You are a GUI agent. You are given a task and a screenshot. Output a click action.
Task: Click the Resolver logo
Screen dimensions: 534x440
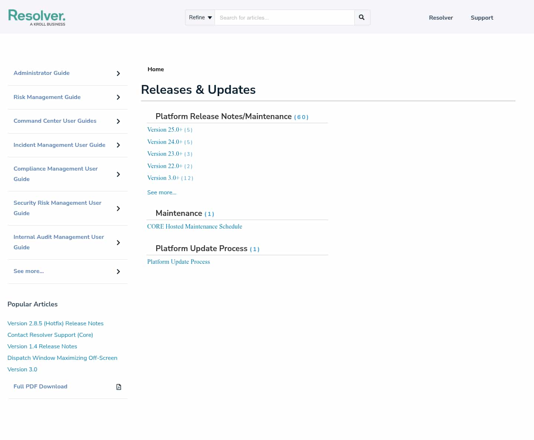coord(37,17)
